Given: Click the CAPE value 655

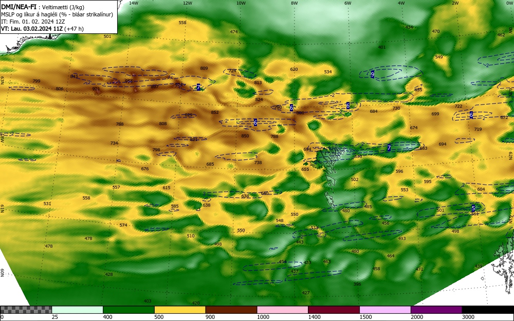Looking at the screenshot, I should [305, 169].
